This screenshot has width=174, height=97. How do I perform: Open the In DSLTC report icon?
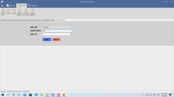[x=8, y=12]
